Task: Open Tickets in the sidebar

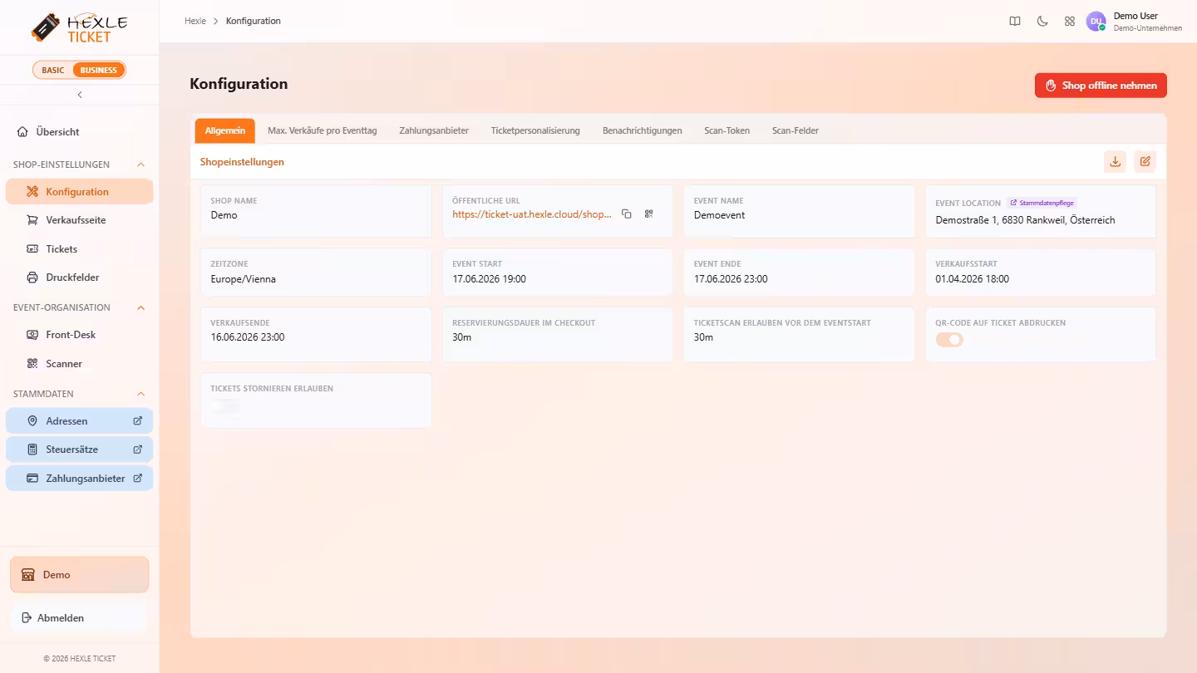Action: pyautogui.click(x=80, y=249)
